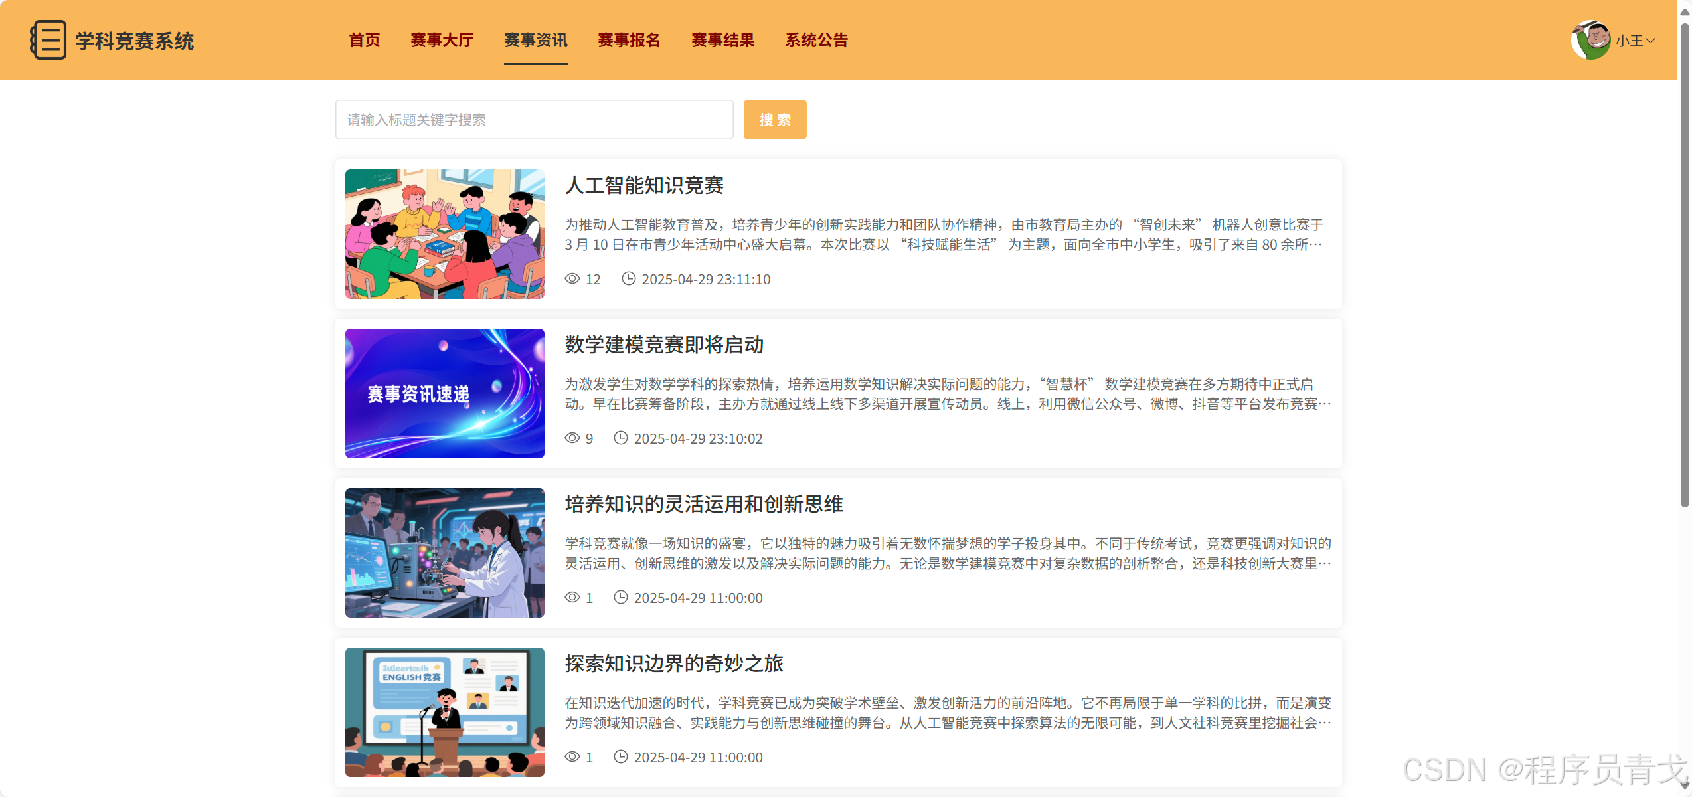Click the clock icon next to 2025-04-29 23:11:10
This screenshot has height=797, width=1692.
(x=628, y=279)
